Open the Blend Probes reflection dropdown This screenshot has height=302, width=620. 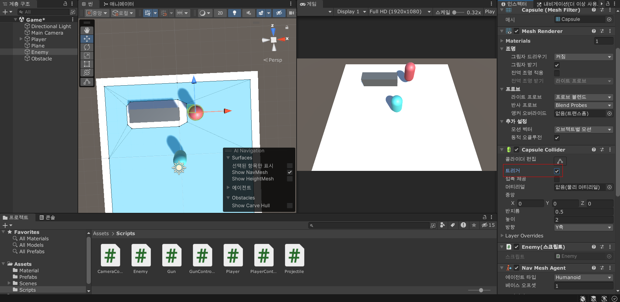583,105
